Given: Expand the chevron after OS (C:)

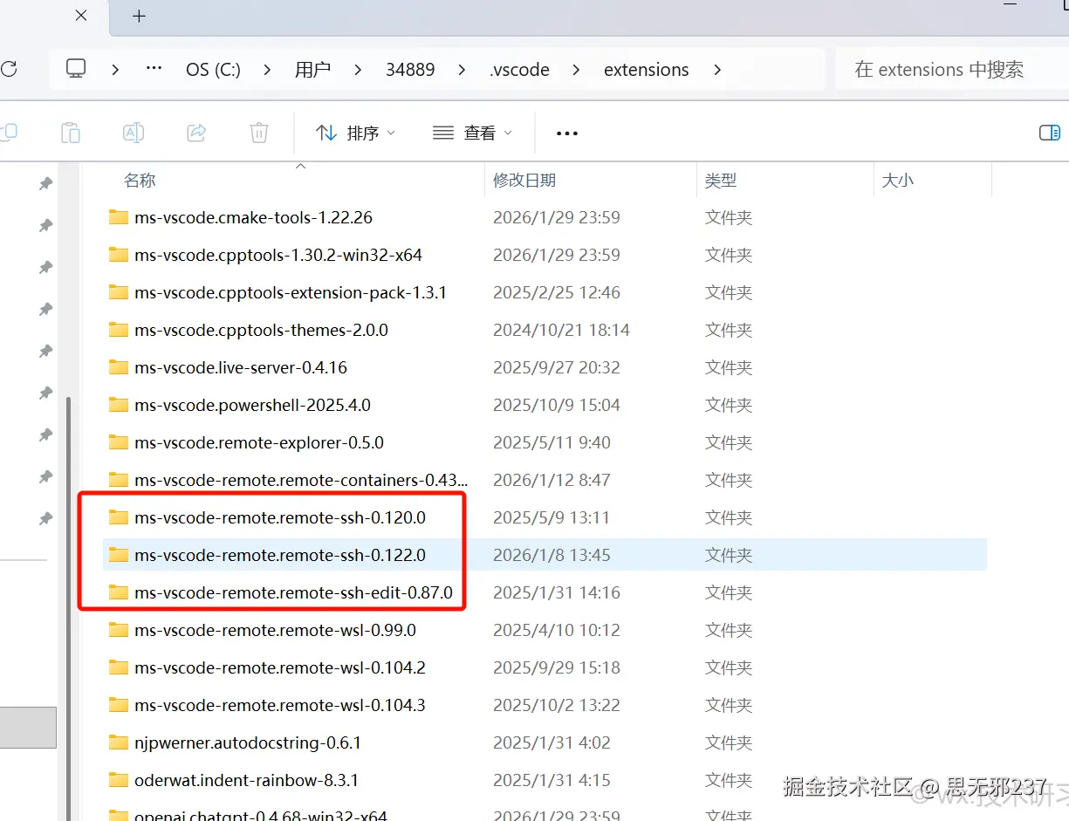Looking at the screenshot, I should 268,70.
